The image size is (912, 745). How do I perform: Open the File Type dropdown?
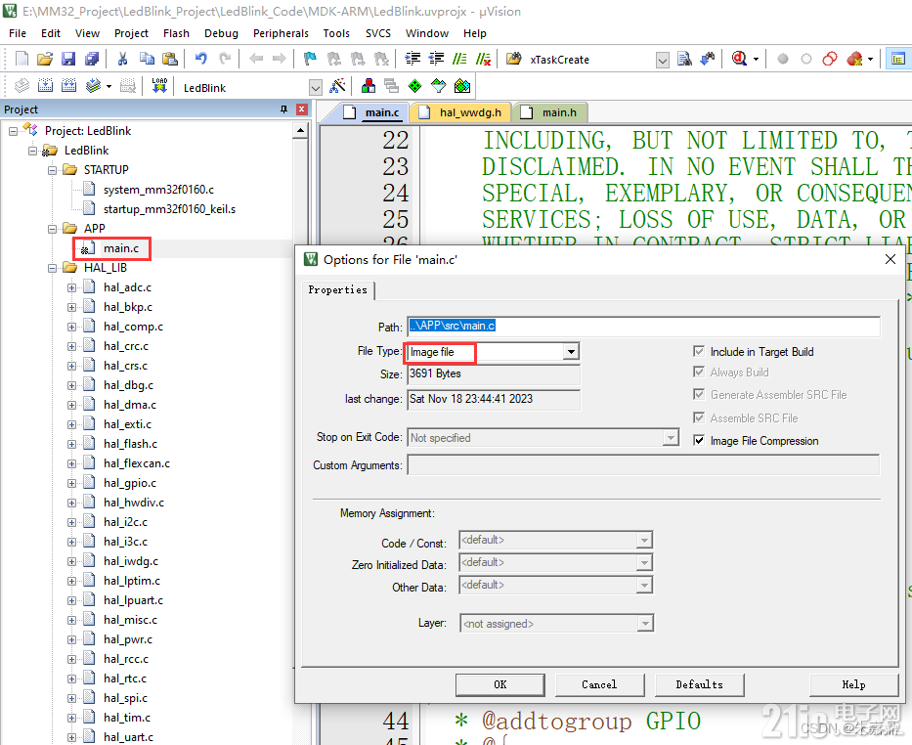pyautogui.click(x=571, y=351)
